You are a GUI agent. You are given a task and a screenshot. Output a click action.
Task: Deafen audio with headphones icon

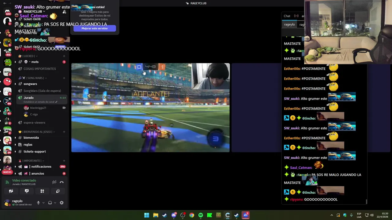(50, 203)
